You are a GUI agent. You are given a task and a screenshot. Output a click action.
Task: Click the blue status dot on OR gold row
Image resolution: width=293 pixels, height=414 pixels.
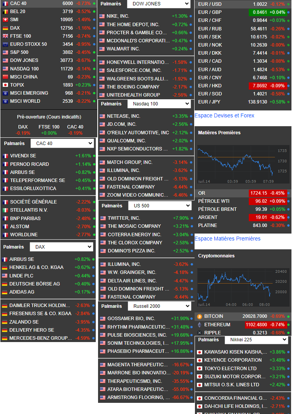click(288, 193)
